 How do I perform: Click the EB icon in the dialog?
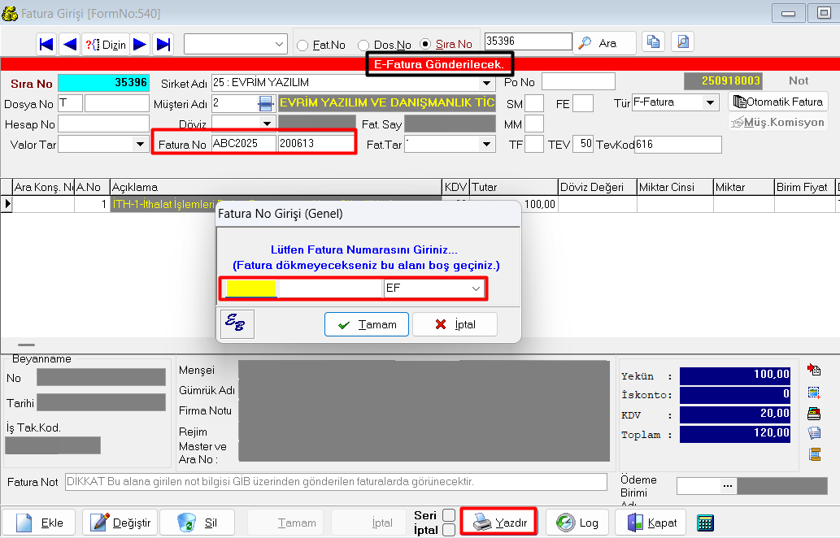[237, 324]
